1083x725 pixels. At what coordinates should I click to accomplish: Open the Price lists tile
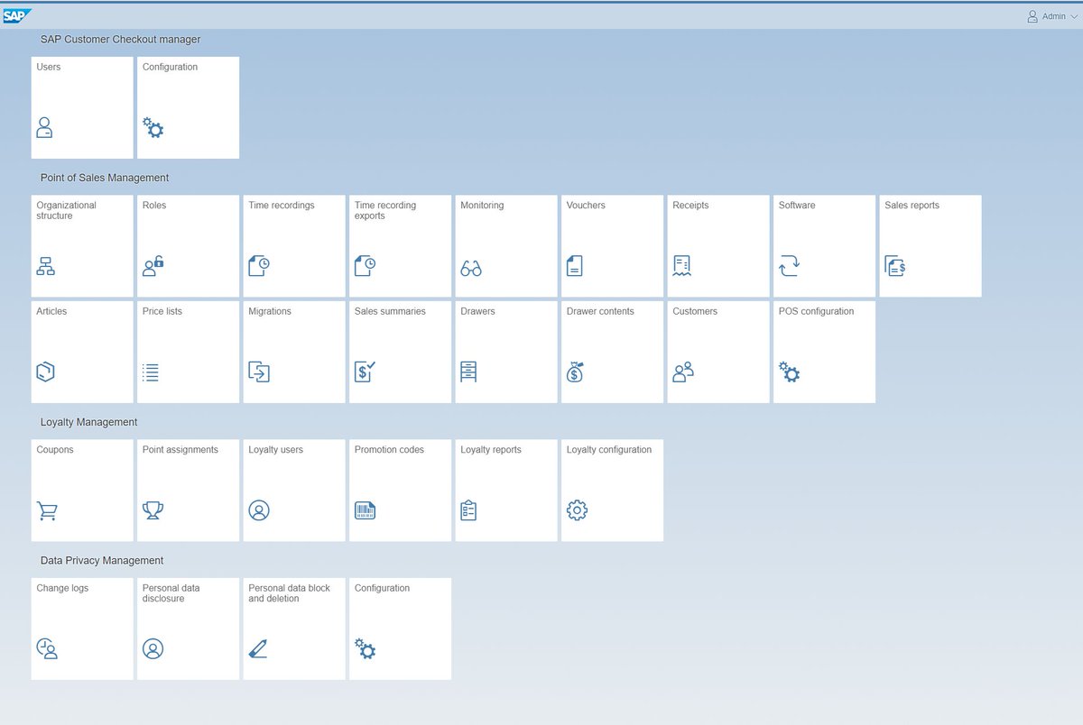189,353
